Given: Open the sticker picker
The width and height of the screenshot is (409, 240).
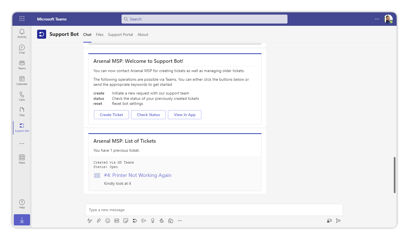Looking at the screenshot, I should [126, 221].
